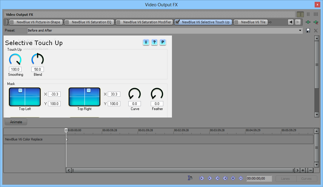The image size is (323, 187).
Task: Open the help '?' button
Action: coord(154,42)
